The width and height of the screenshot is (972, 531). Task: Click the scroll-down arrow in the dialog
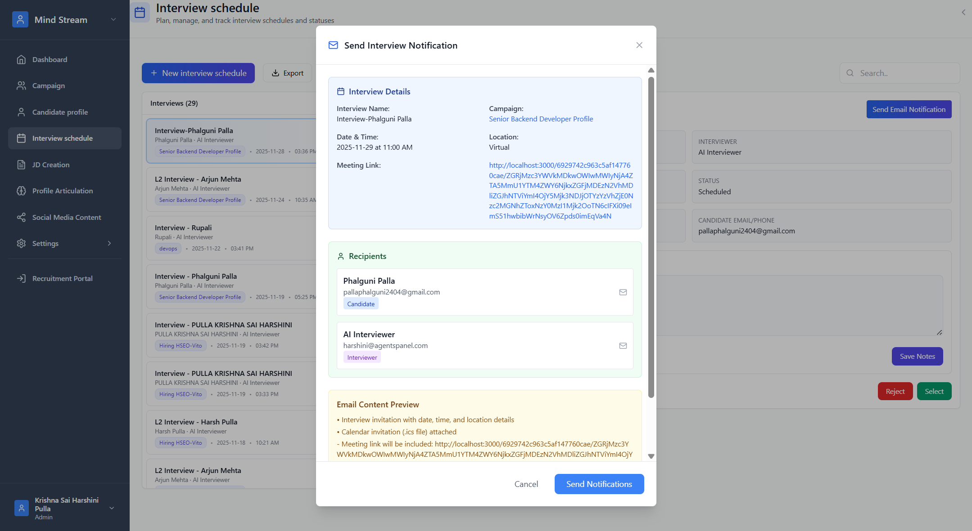coord(651,456)
